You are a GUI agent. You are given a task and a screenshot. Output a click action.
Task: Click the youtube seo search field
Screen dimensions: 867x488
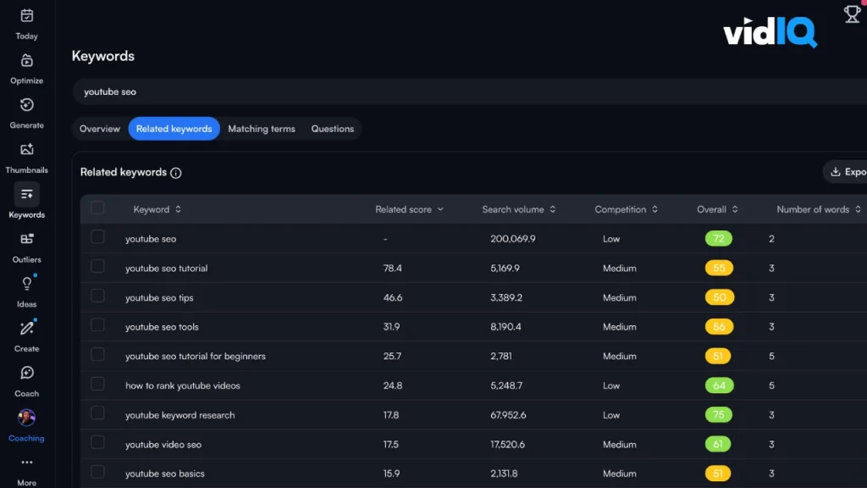423,91
